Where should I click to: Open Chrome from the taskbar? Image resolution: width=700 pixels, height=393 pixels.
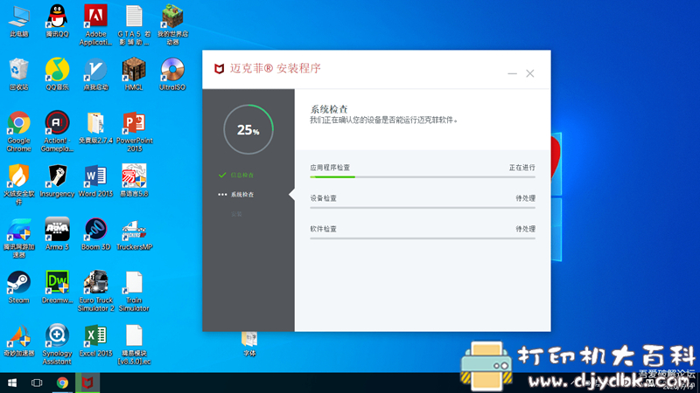click(x=62, y=383)
